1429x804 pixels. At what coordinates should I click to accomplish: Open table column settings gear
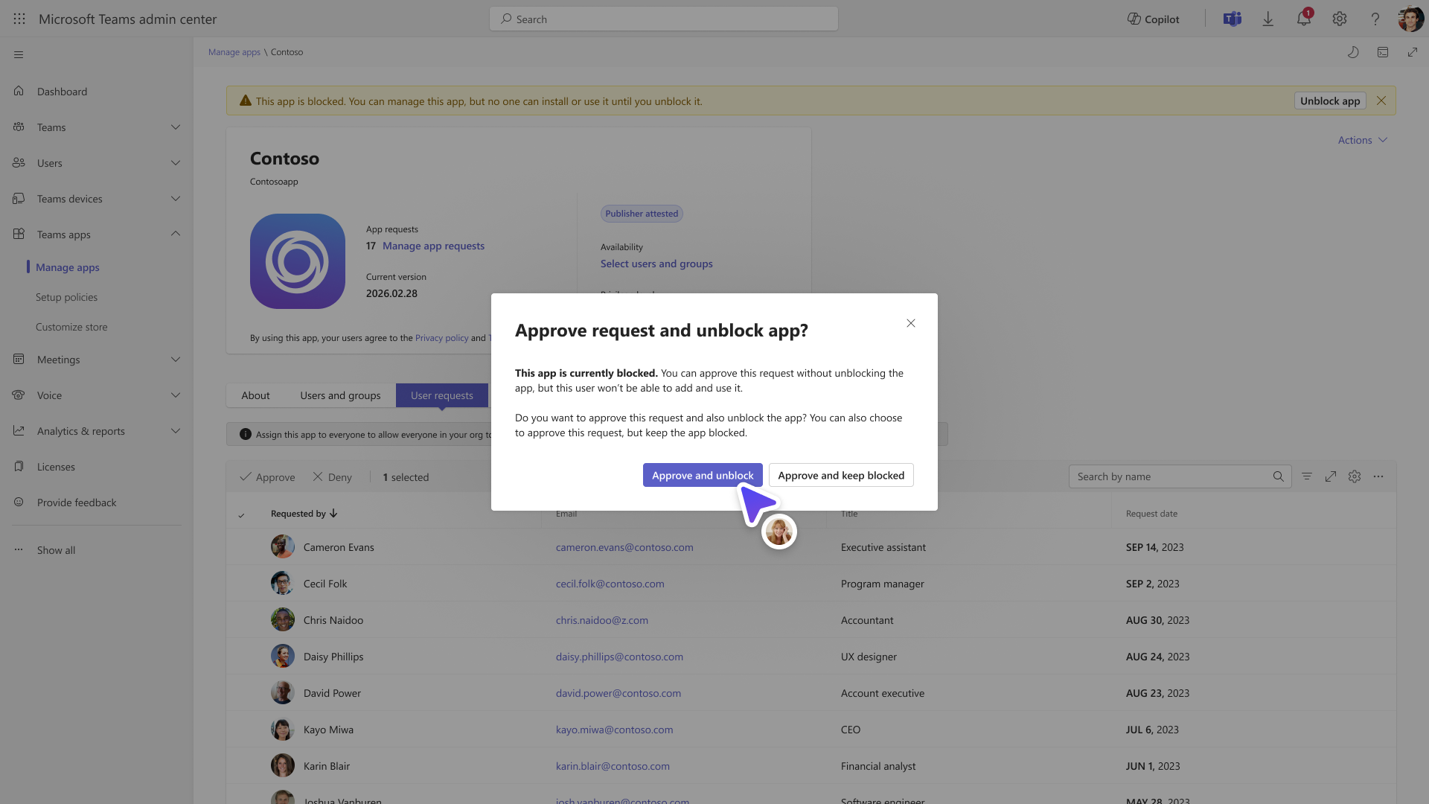pos(1355,476)
